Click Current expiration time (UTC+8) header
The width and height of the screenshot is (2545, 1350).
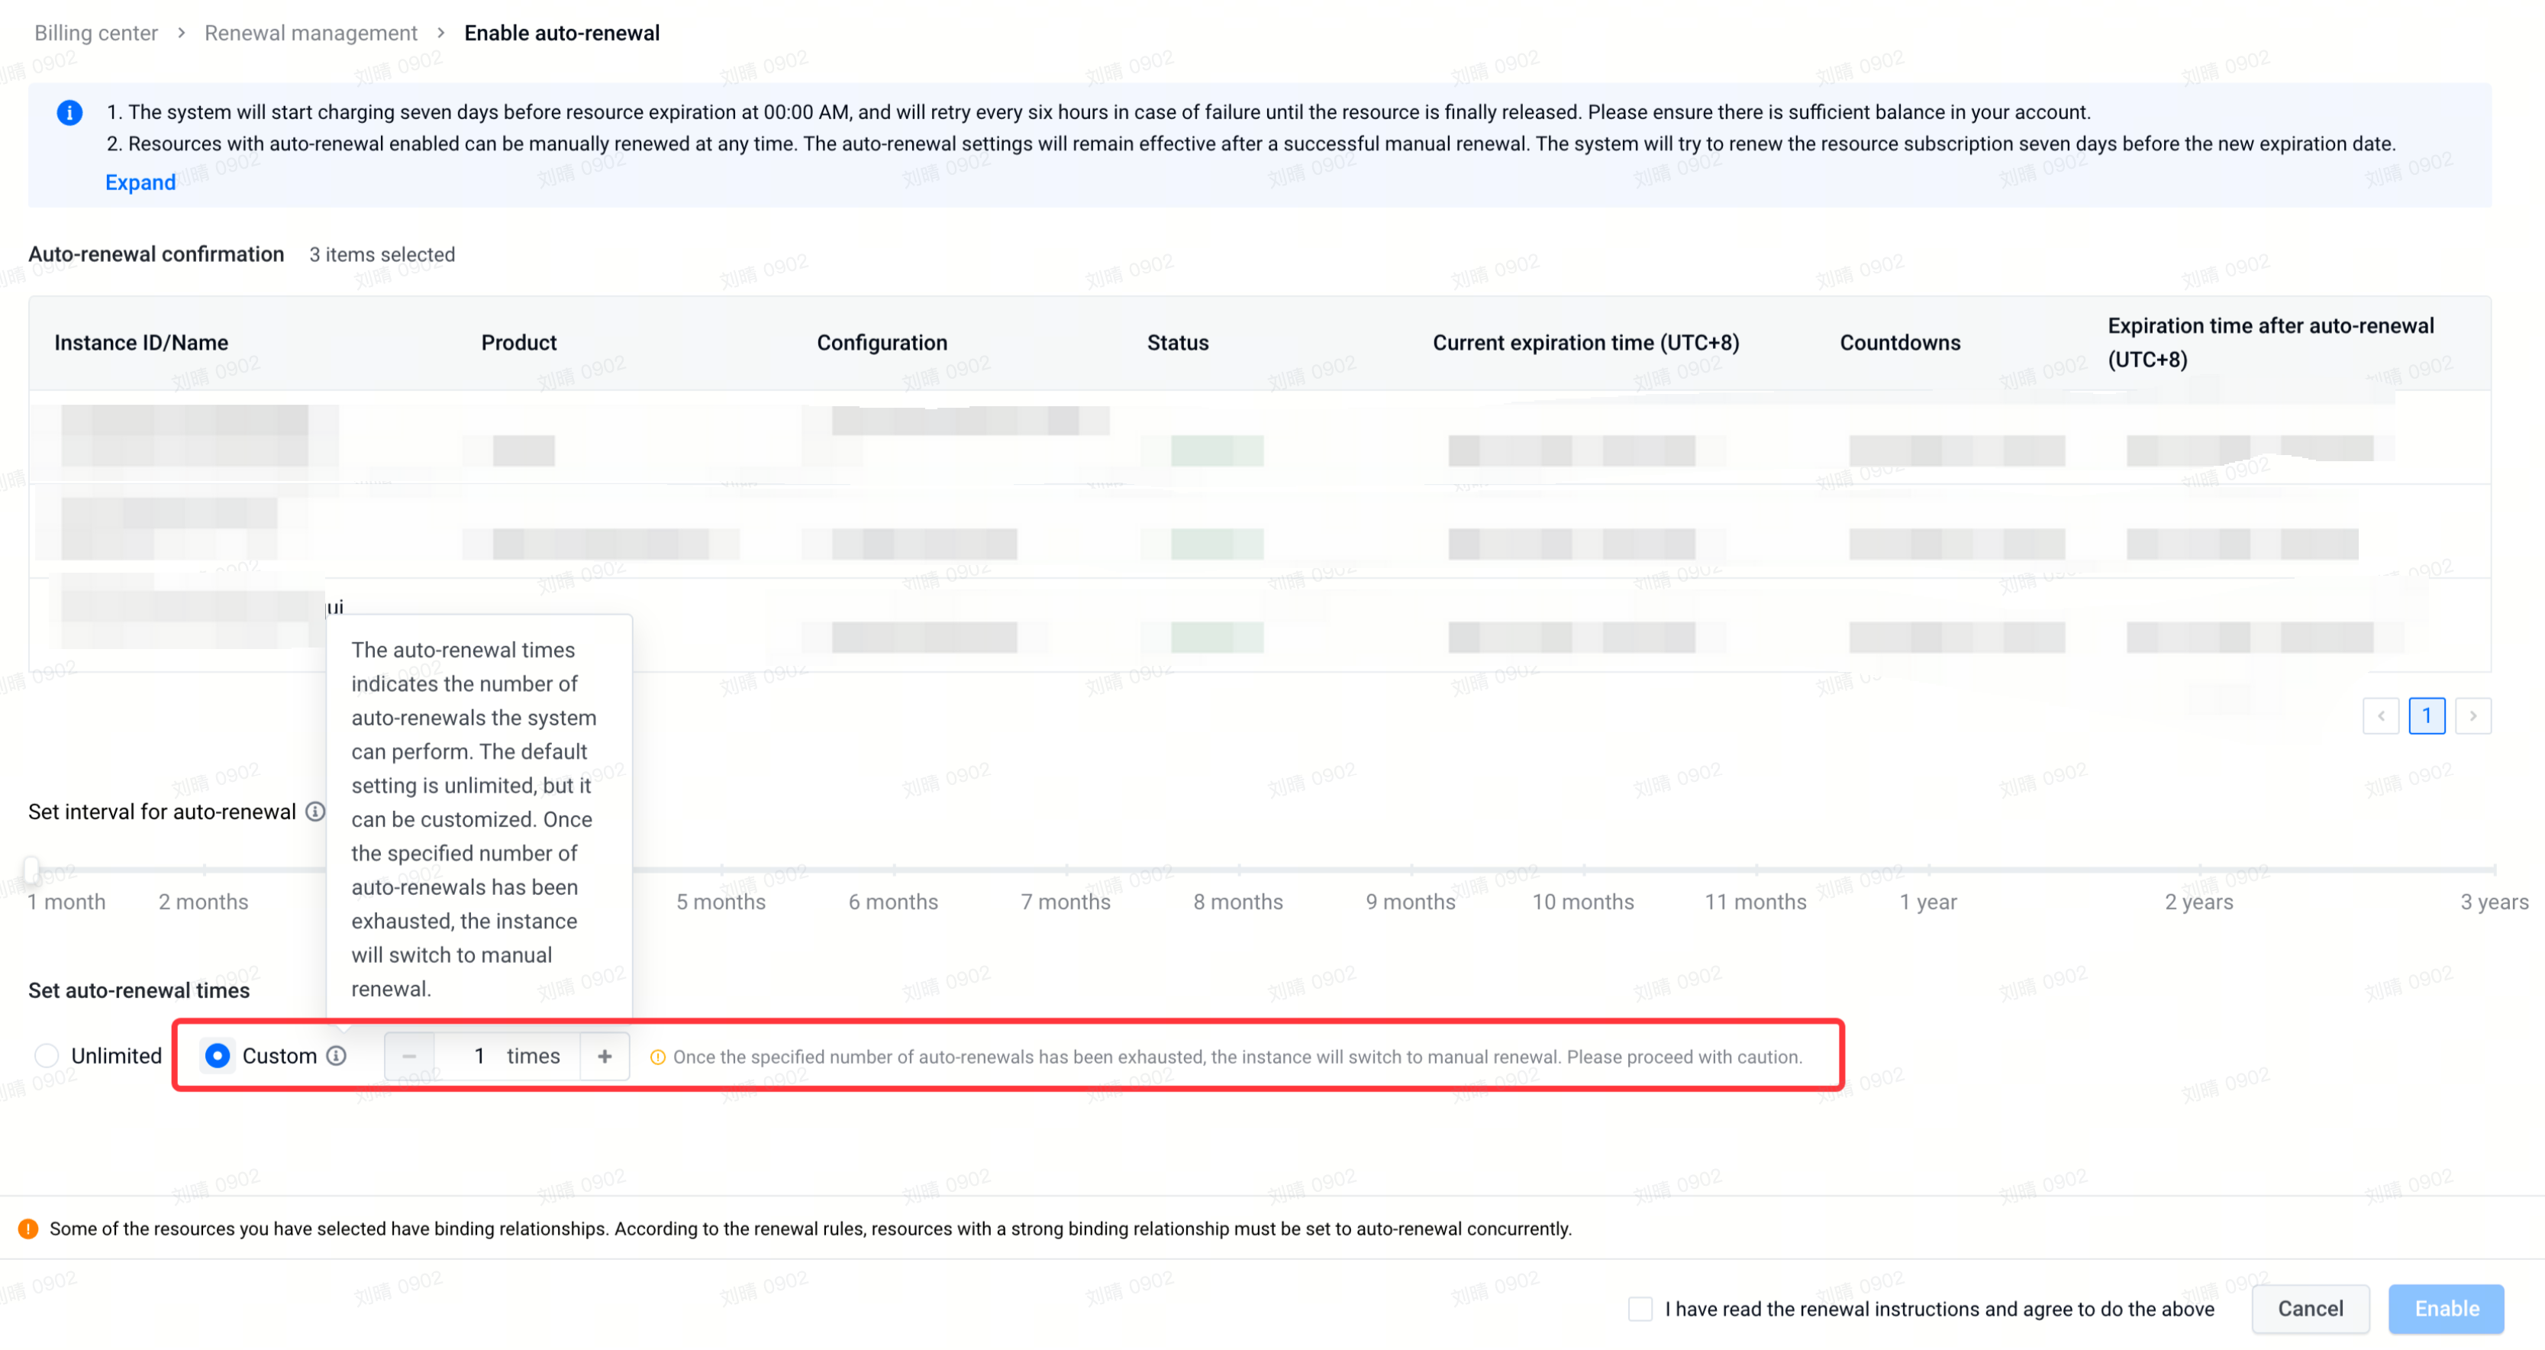pyautogui.click(x=1585, y=342)
